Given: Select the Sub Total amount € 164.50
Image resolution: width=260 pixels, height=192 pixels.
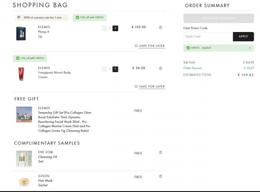Looking at the screenshot, I should pos(248,62).
